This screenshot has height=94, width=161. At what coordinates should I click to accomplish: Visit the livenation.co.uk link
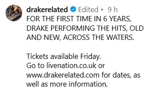coord(71,66)
